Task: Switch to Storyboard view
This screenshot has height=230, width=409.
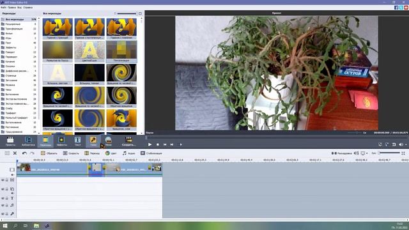Action: click(x=341, y=153)
